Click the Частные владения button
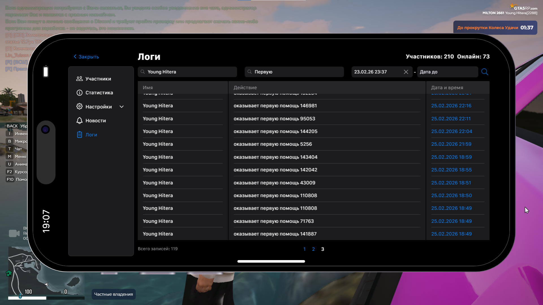This screenshot has width=543, height=305. [113, 294]
